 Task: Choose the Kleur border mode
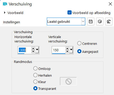[35, 82]
